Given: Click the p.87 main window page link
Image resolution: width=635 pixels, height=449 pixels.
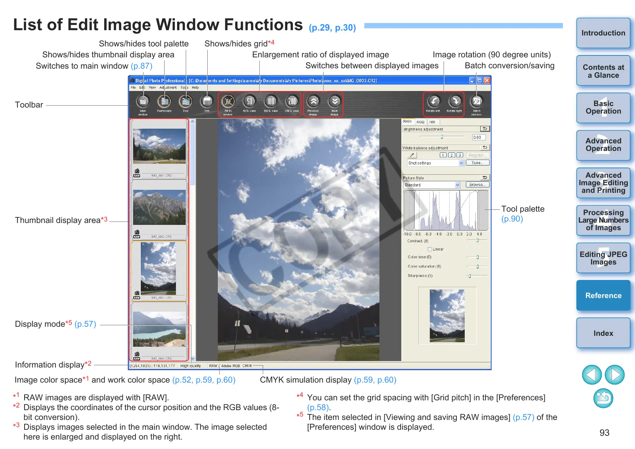Looking at the screenshot, I should [142, 66].
